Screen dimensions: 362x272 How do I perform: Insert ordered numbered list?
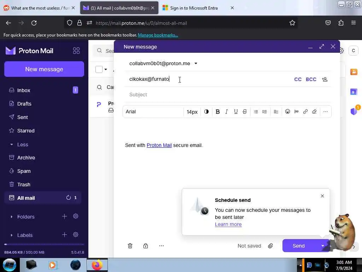point(264,112)
